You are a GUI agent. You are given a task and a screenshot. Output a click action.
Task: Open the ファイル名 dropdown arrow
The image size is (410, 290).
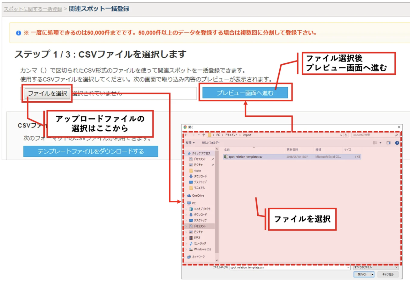[x=348, y=267]
